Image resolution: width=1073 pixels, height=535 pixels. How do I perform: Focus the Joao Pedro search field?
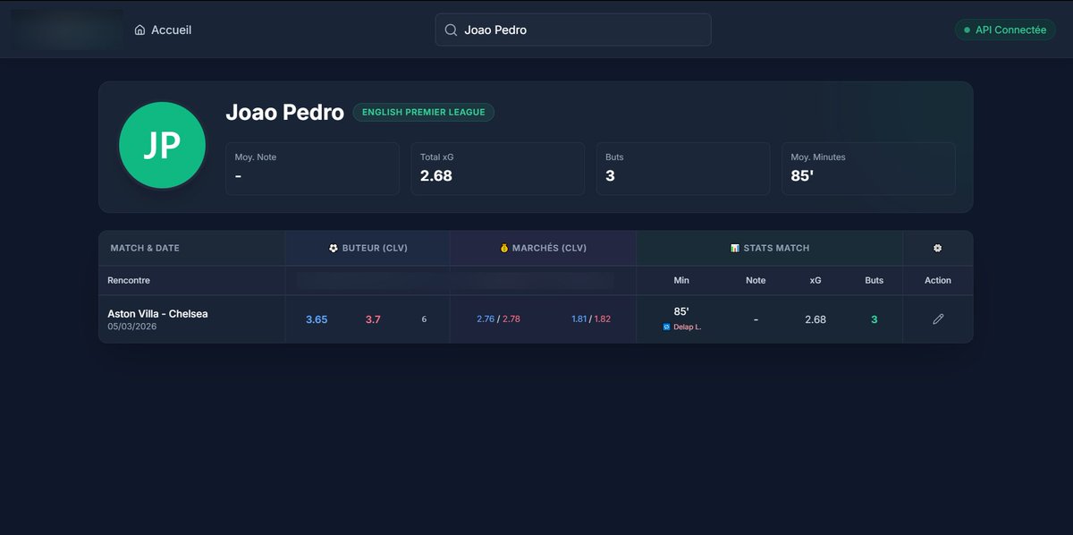click(573, 30)
